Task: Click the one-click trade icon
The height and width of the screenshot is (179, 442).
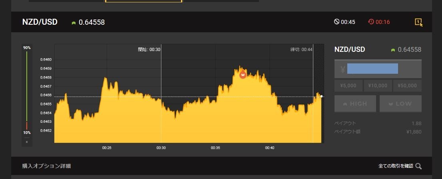Action: [418, 22]
